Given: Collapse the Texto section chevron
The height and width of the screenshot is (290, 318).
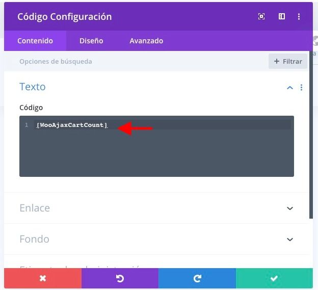Looking at the screenshot, I should [x=290, y=88].
